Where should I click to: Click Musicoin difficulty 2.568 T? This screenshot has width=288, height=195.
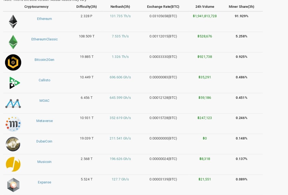point(87,159)
